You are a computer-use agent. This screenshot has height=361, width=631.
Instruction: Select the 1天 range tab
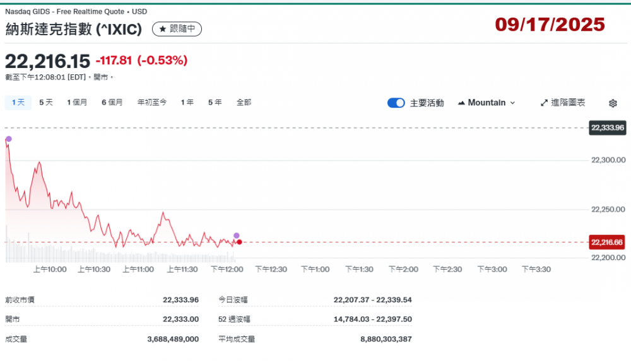click(17, 102)
